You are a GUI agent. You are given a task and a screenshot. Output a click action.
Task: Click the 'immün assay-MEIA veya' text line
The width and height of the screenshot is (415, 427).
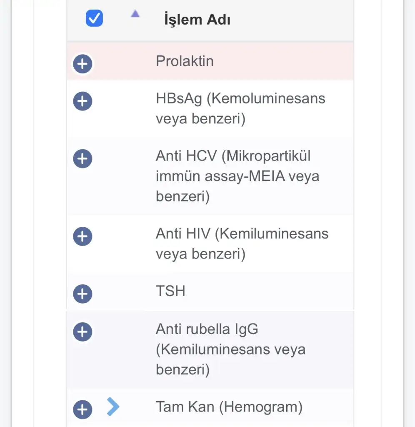coord(237,176)
